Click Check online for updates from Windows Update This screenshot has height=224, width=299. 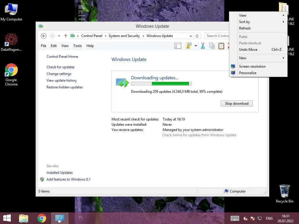point(199,135)
